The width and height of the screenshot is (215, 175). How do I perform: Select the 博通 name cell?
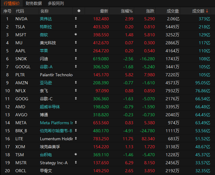pyautogui.click(x=44, y=115)
